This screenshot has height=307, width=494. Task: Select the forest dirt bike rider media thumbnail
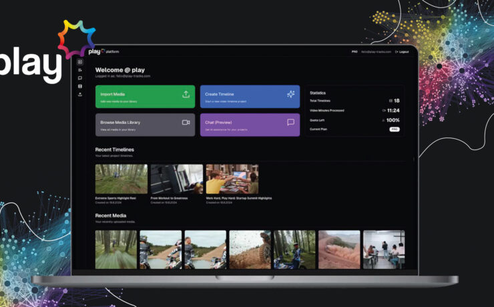294,250
